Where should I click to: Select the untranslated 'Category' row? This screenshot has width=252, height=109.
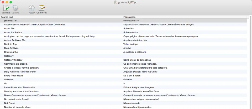9,56
